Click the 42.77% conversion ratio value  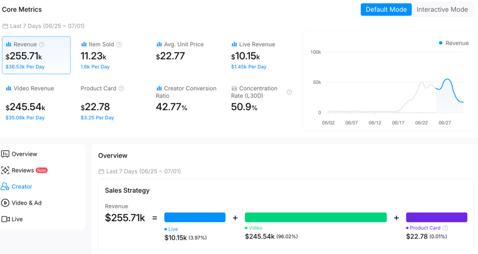coord(172,107)
